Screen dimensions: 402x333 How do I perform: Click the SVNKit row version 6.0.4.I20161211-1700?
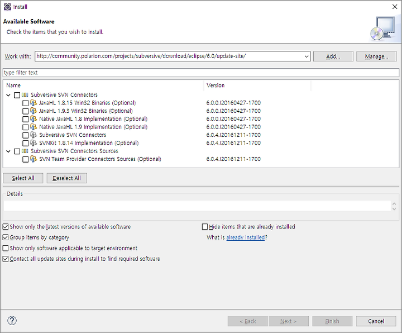(x=233, y=143)
